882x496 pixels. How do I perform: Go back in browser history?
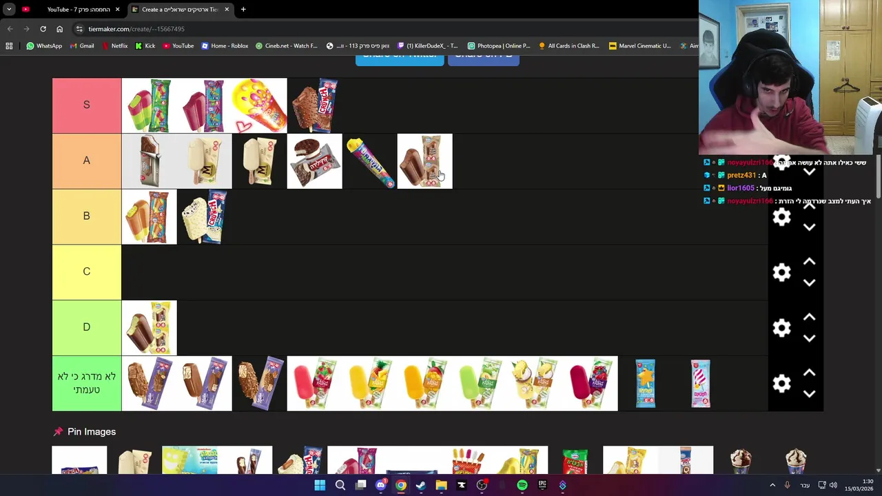pos(10,29)
